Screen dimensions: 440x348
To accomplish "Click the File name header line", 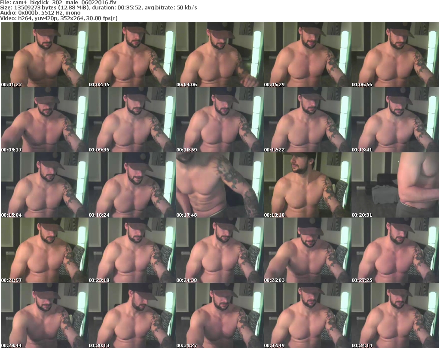I will pos(58,3).
